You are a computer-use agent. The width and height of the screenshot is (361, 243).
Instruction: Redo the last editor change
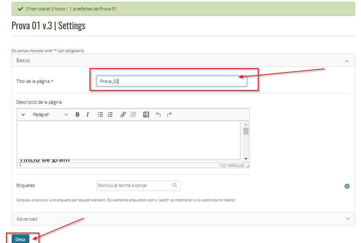[169, 114]
